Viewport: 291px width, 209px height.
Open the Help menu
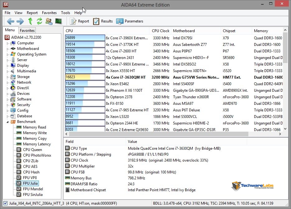coord(78,13)
